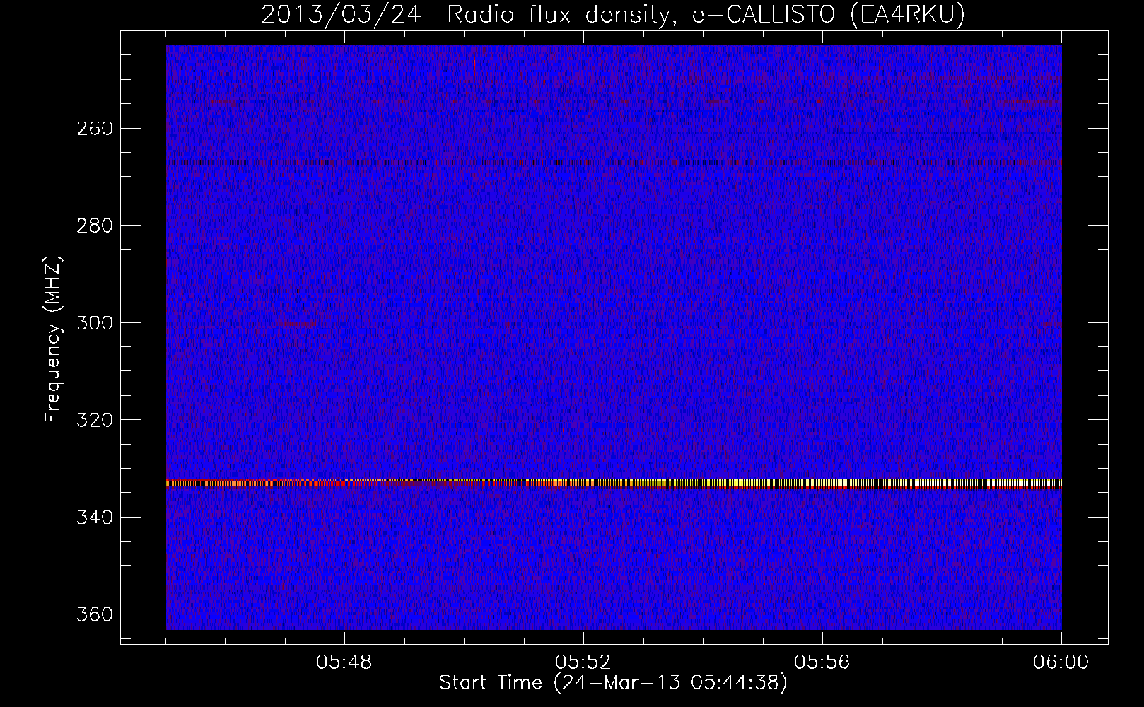The image size is (1144, 707).
Task: Click the bright yellow interference line near 333 MHz
Action: [614, 484]
